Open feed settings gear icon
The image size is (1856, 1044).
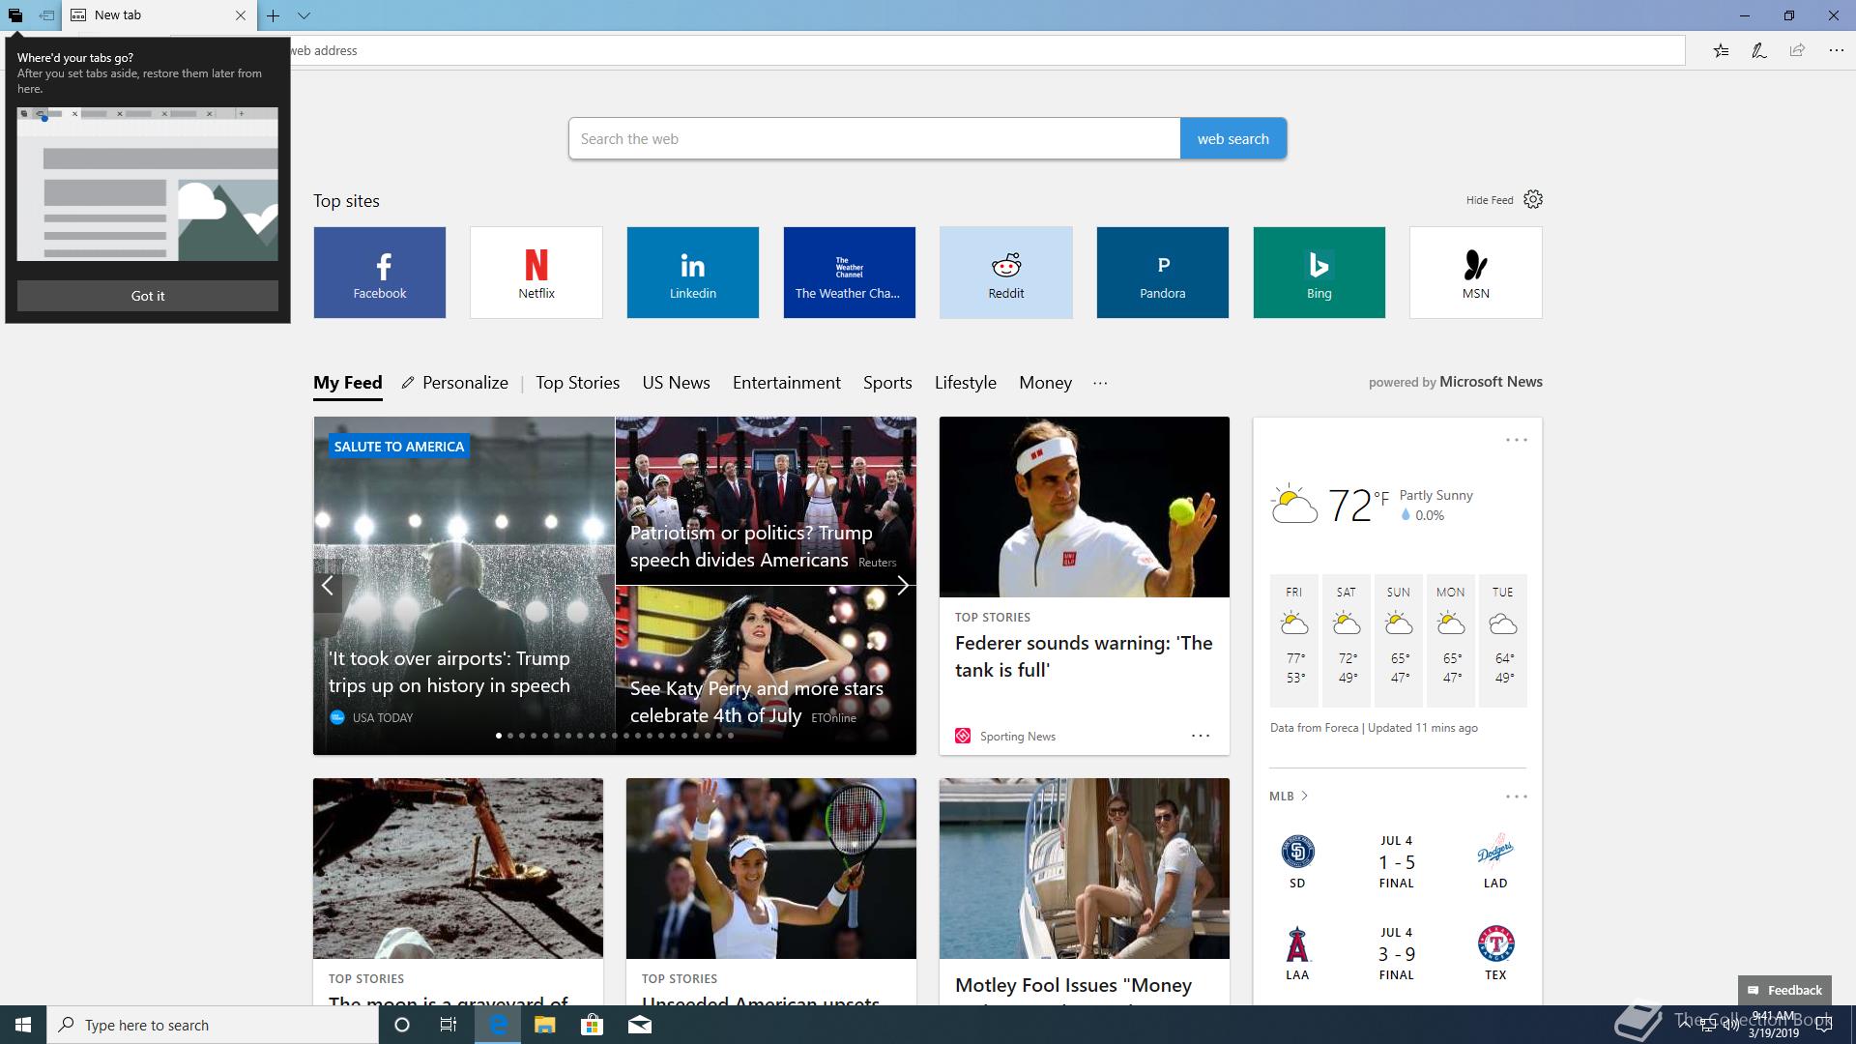[1533, 199]
